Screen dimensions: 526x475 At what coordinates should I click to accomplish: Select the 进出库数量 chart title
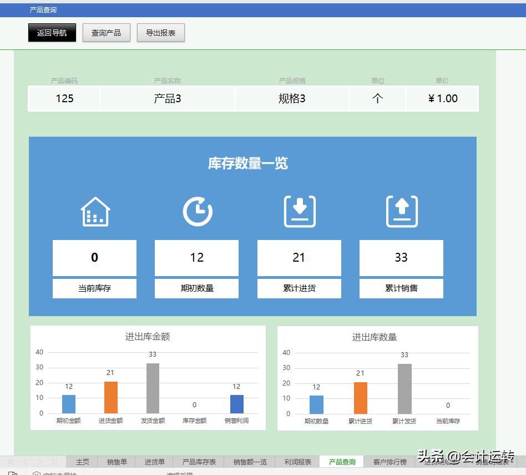tap(375, 337)
